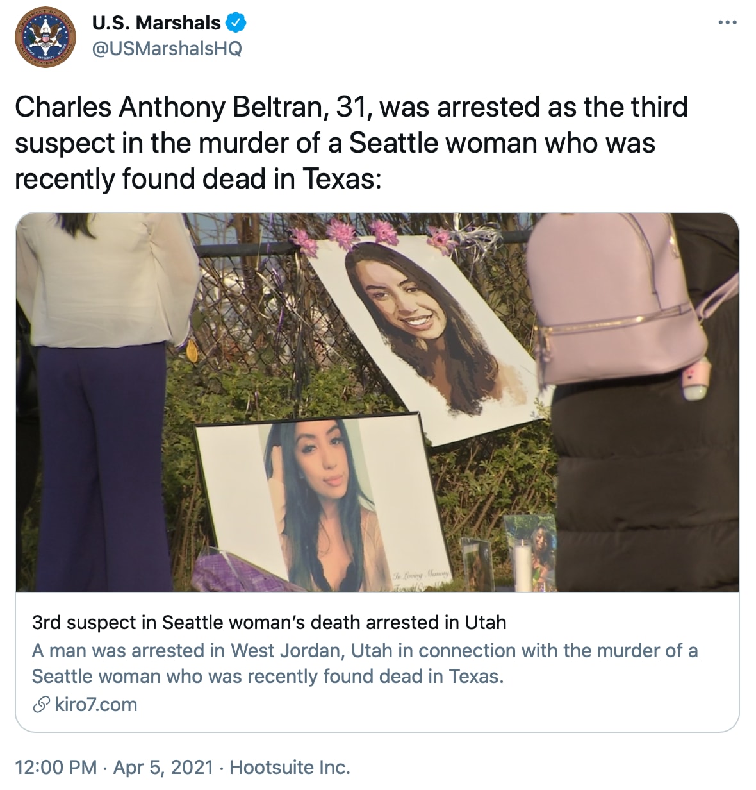Click the painted portrait hanging on the fence
Viewport: 756px width, 790px height.
coord(425,337)
